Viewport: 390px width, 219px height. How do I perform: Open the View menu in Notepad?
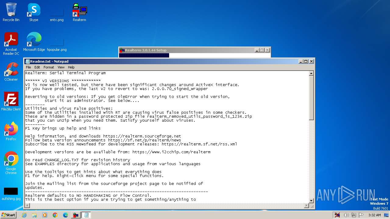61,67
